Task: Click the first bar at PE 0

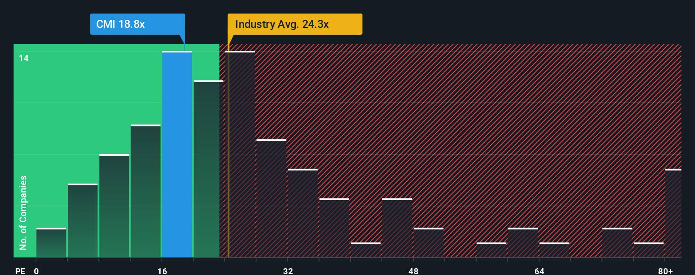Action: tap(51, 242)
